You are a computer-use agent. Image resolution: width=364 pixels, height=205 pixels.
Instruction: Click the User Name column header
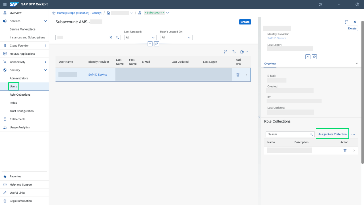[66, 62]
